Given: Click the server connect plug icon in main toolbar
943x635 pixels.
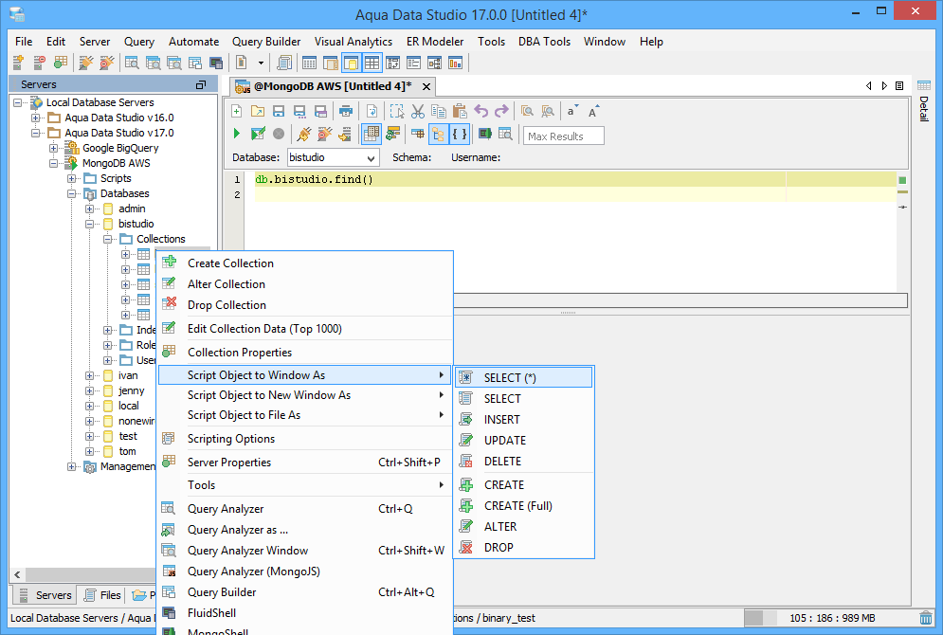Looking at the screenshot, I should pos(86,63).
